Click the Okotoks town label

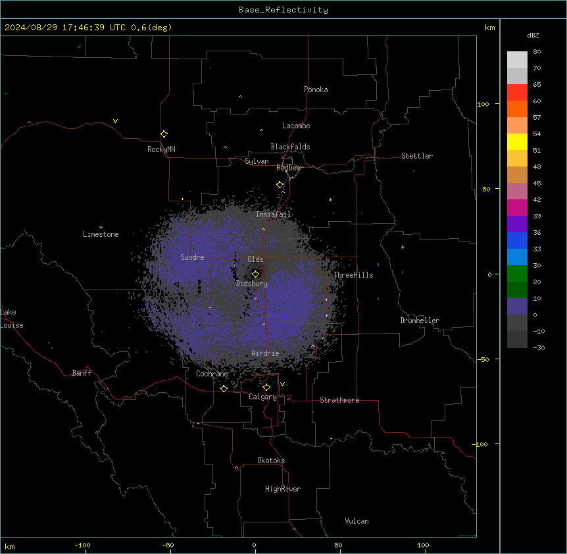[x=271, y=461]
